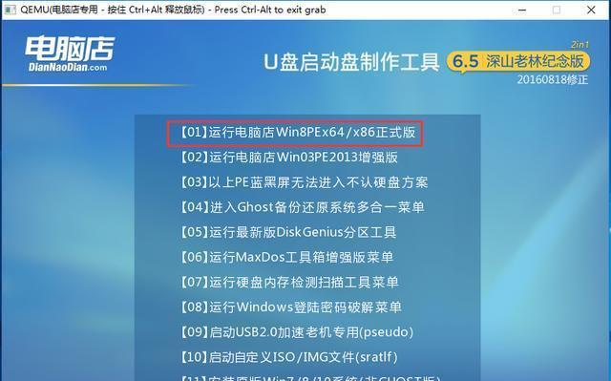Image resolution: width=611 pixels, height=381 pixels.
Task: Click the QEMU icon in the title bar
Action: [x=10, y=10]
